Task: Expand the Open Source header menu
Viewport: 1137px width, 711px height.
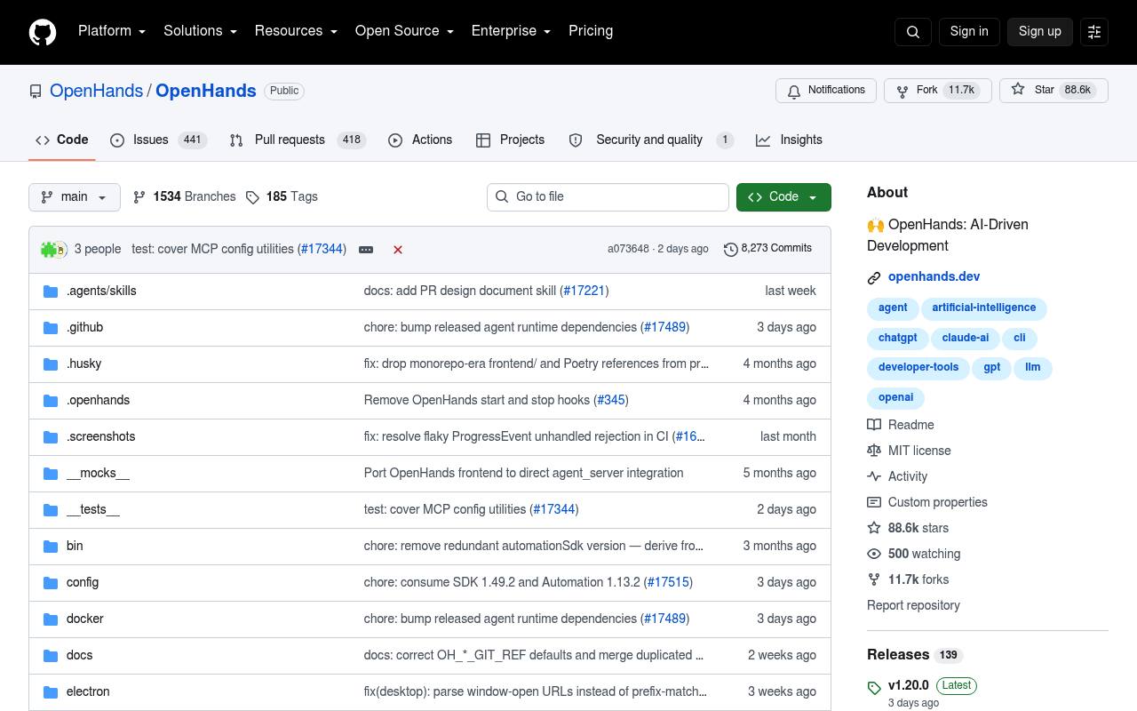Action: tap(404, 31)
